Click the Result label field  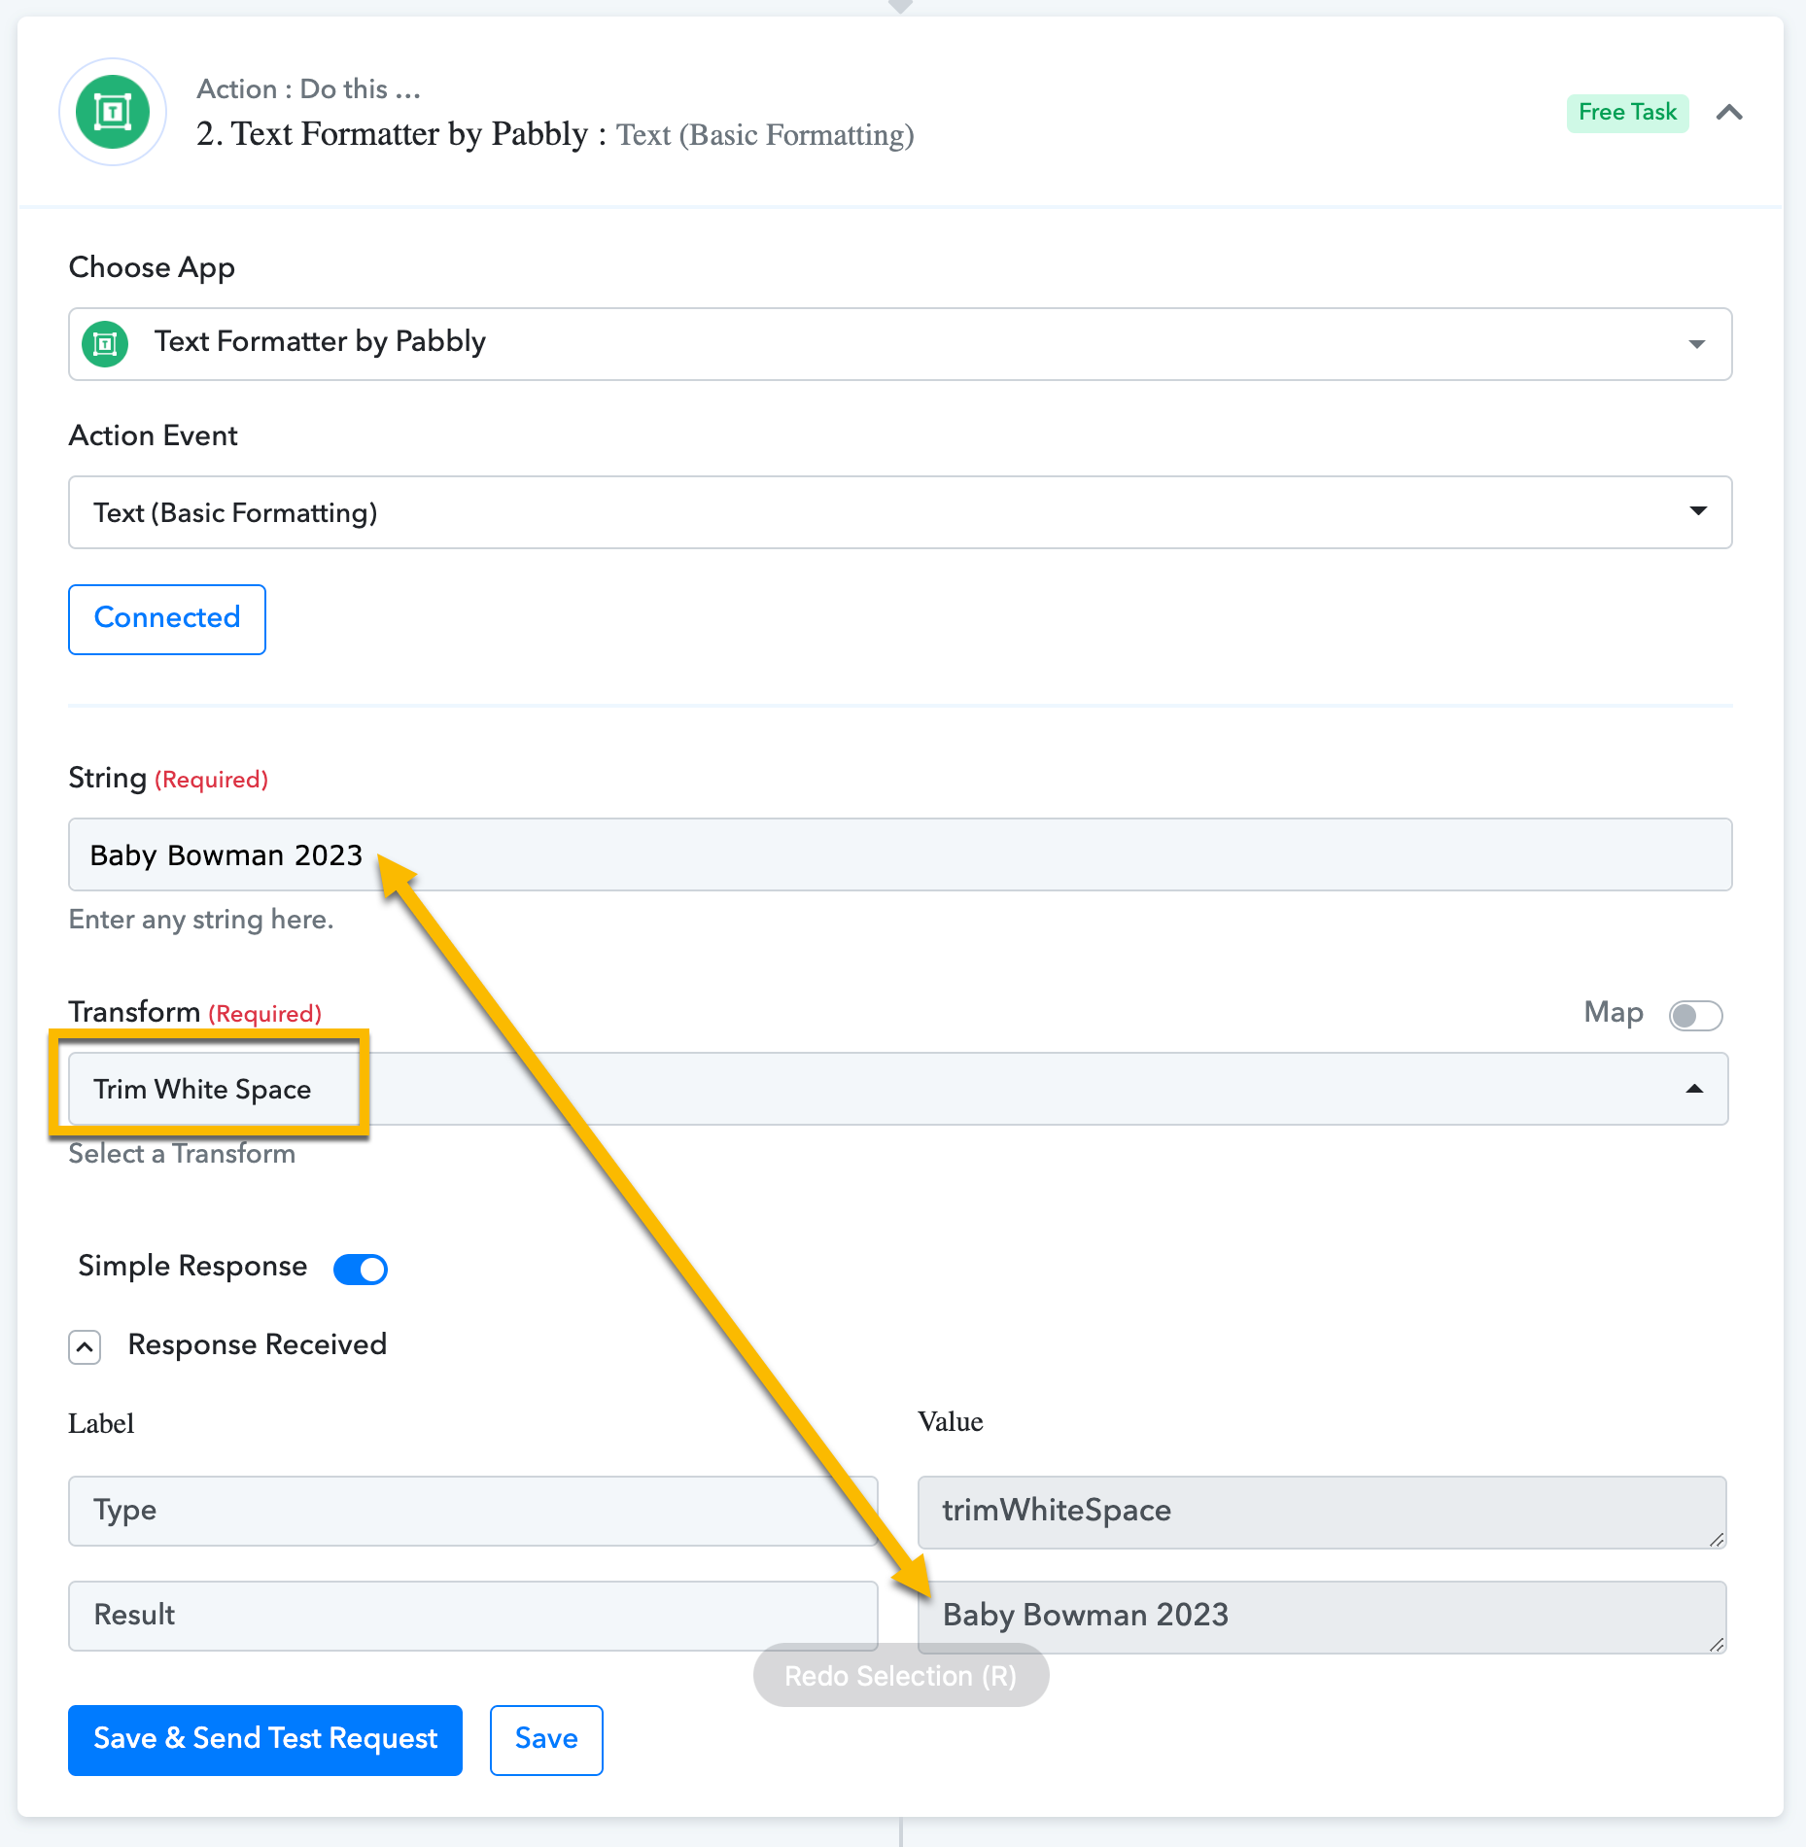coord(473,1616)
